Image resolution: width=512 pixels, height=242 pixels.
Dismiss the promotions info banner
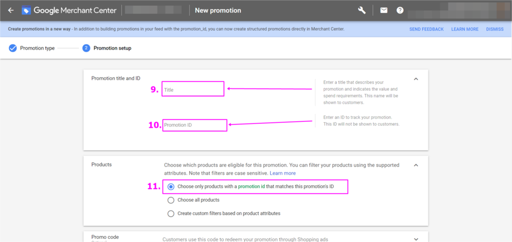coord(494,29)
